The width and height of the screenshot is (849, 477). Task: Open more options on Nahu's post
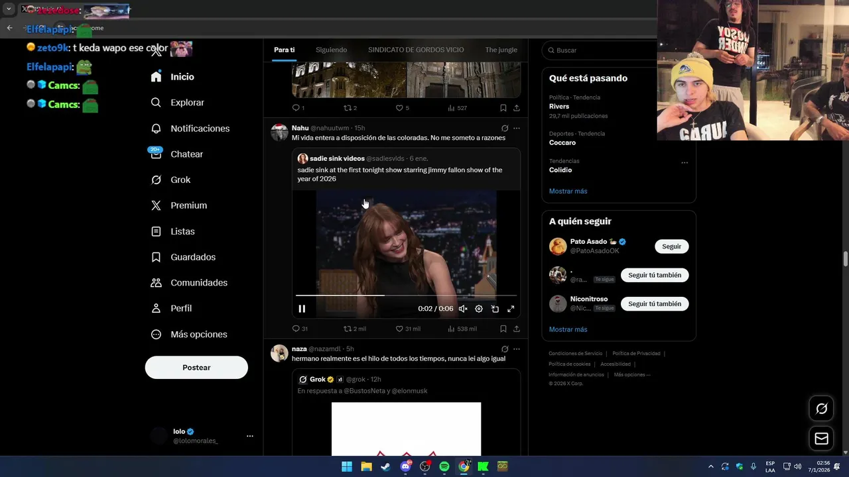coord(517,128)
